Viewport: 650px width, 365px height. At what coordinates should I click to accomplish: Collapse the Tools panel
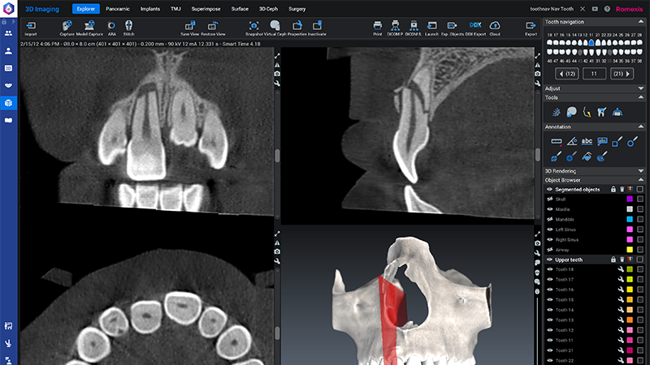click(x=641, y=97)
